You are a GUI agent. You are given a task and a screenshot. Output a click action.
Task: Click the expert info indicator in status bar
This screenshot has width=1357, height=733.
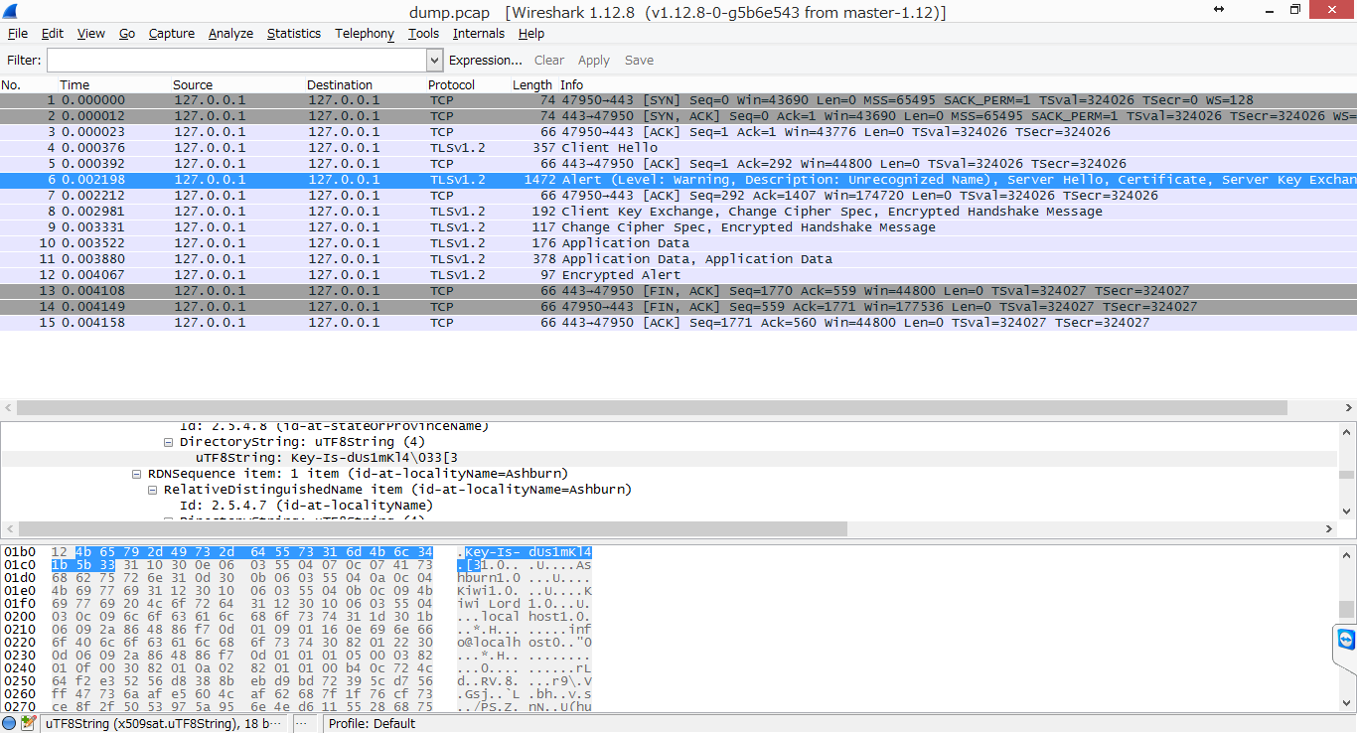(x=9, y=723)
